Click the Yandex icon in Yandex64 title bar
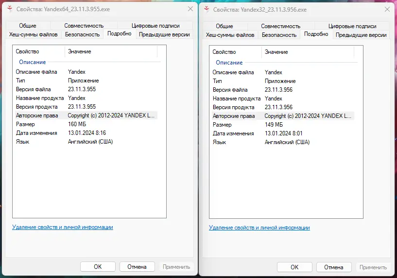Viewport: 397px width, 278px height. coord(9,9)
